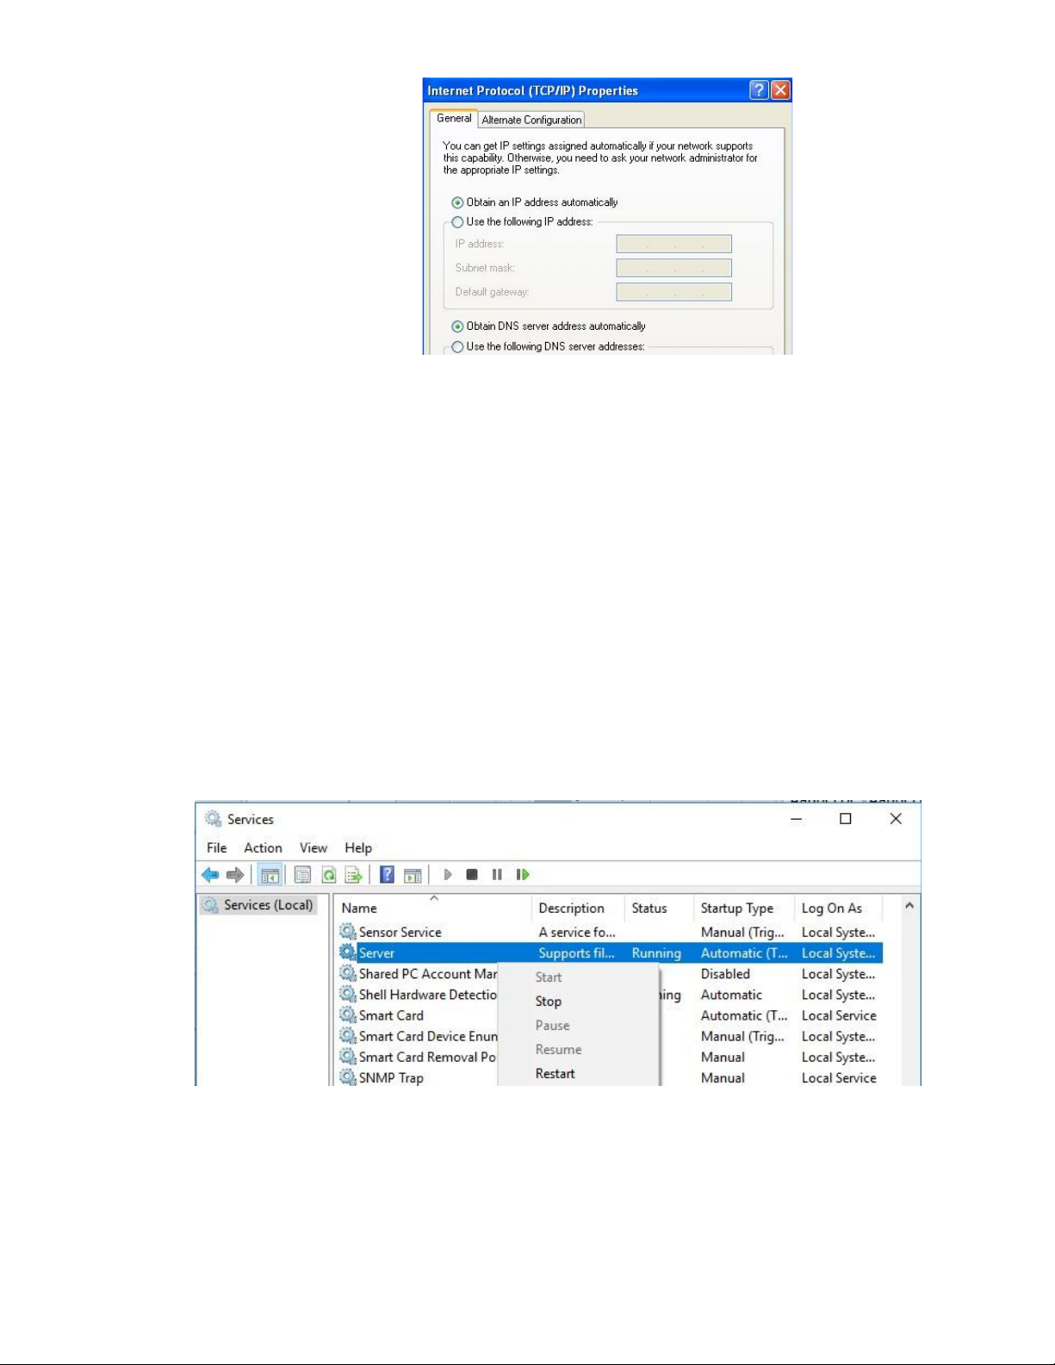The image size is (1055, 1365).
Task: Click the Restart Service toolbar icon
Action: click(523, 875)
